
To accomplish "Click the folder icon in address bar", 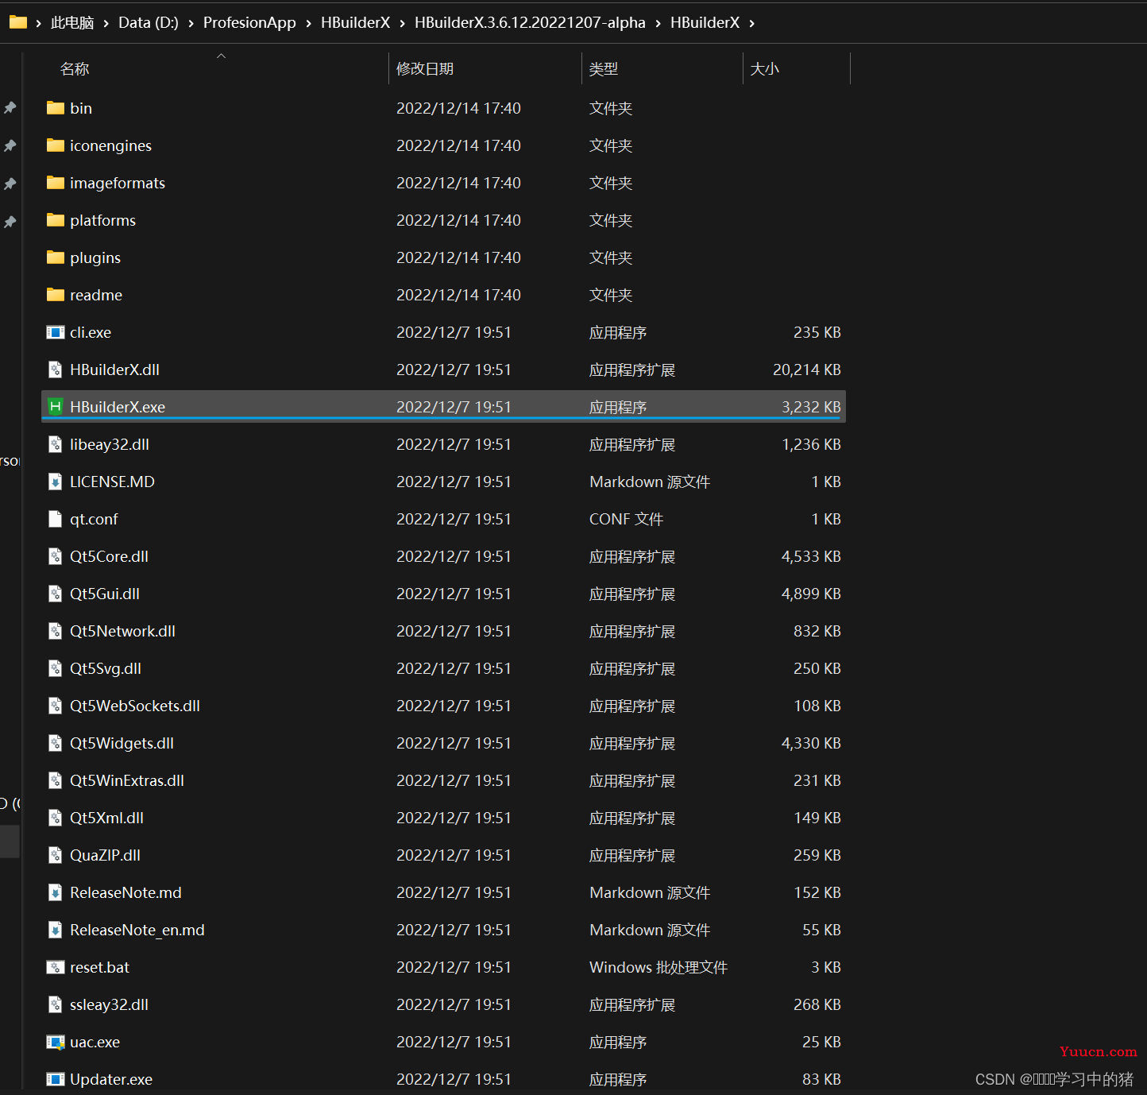I will click(x=18, y=22).
